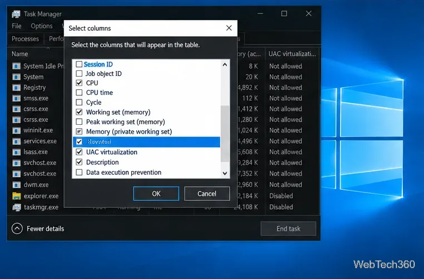Click the column list scrollbar thumb
This screenshot has height=279, width=424.
tap(225, 134)
